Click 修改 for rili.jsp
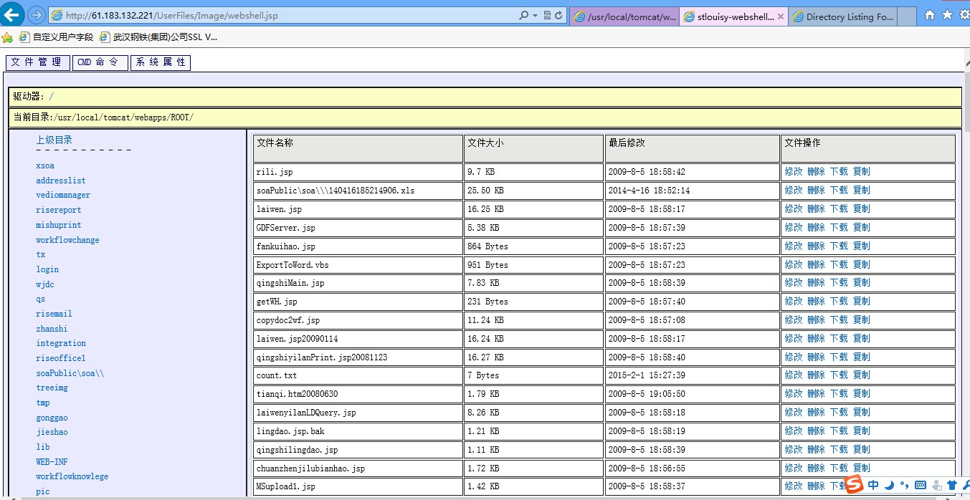970x500 pixels. click(x=794, y=172)
